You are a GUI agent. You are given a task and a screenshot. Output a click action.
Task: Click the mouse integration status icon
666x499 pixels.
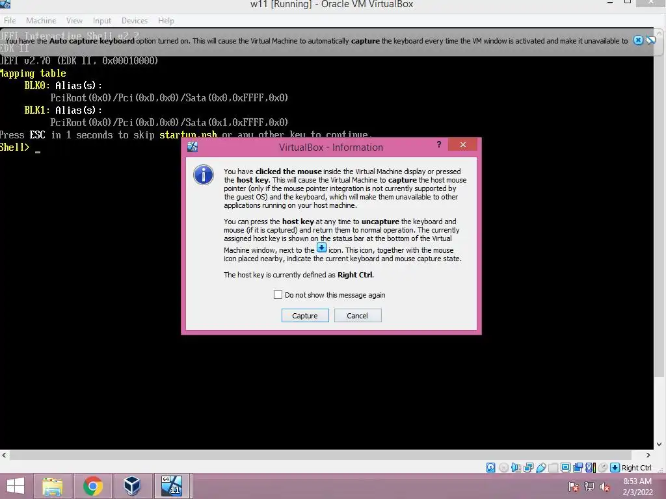tap(602, 468)
